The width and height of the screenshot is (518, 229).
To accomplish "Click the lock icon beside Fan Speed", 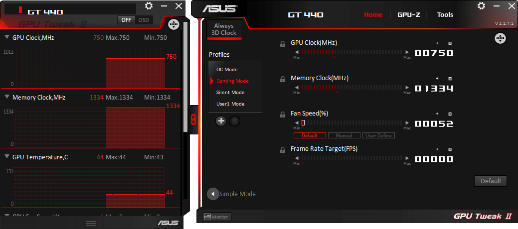I will (x=283, y=114).
